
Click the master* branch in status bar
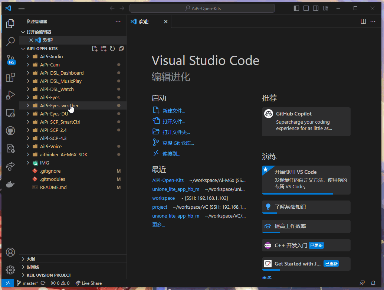pos(27,283)
